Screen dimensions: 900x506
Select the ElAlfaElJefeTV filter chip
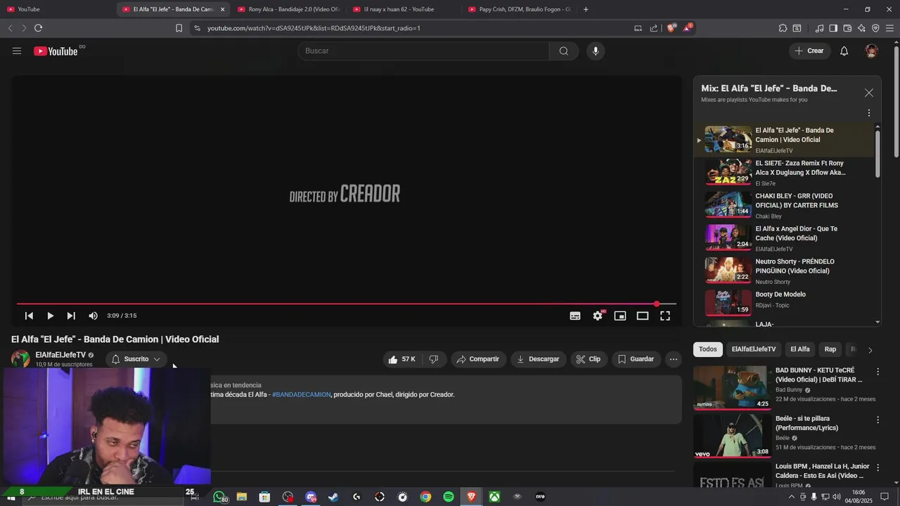point(753,349)
